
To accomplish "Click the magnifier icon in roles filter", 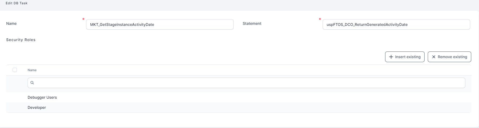I will tap(32, 83).
